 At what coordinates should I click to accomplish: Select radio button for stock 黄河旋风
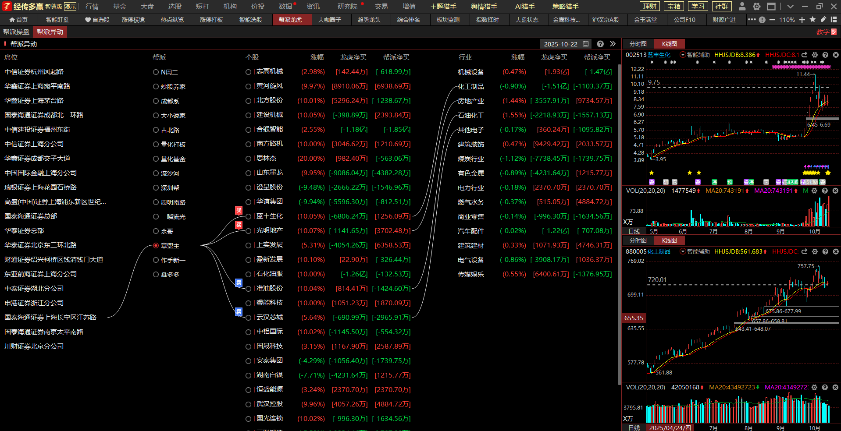point(249,87)
